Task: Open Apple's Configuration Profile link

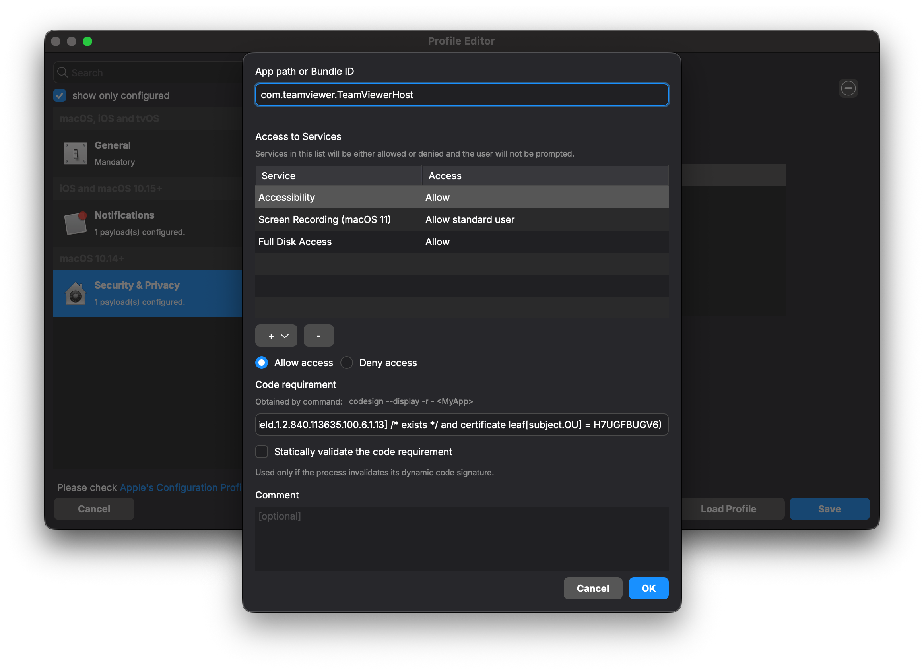Action: tap(180, 487)
